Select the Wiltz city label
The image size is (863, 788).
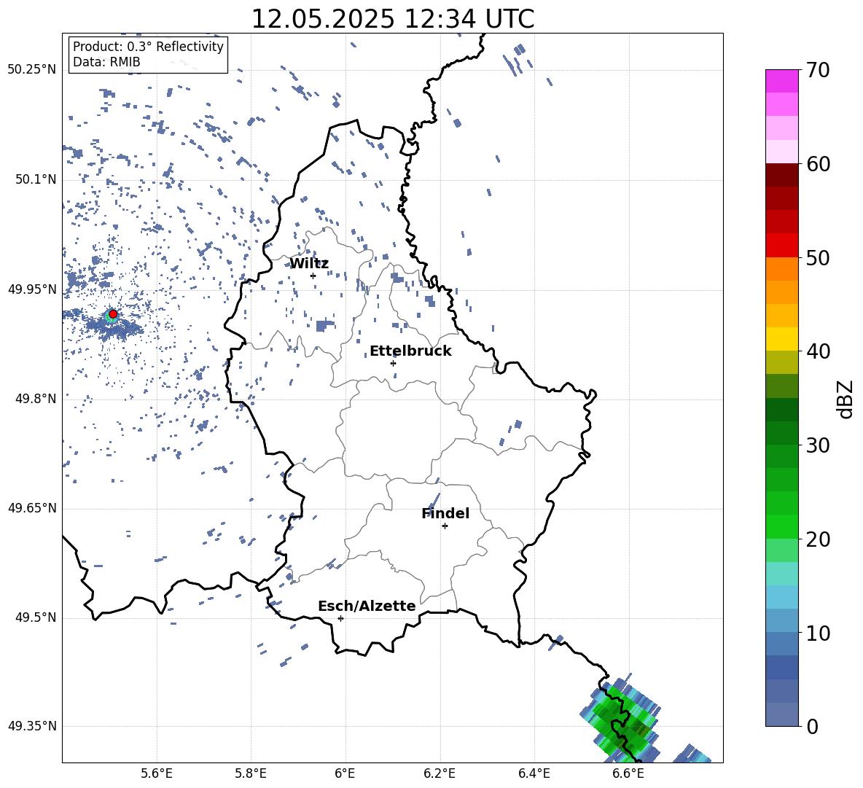(309, 264)
